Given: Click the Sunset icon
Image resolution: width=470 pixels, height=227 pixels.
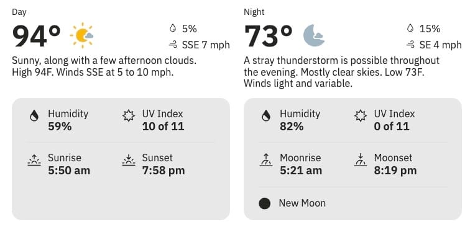Looking at the screenshot, I should coord(129,160).
